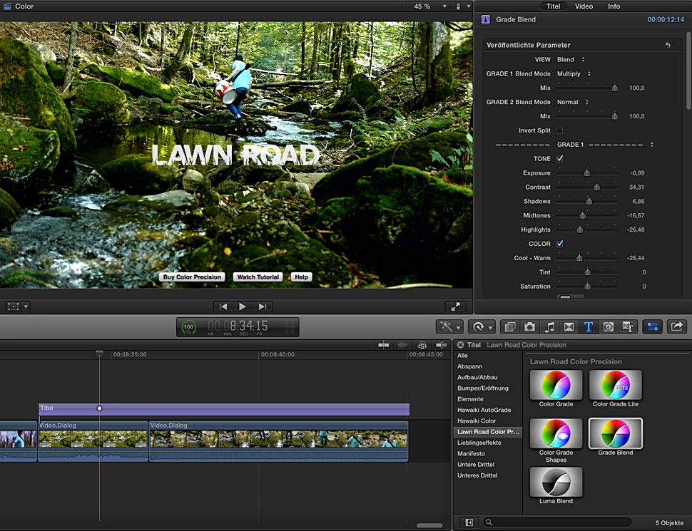692x531 pixels.
Task: Open the Music and Sound browser
Action: (549, 326)
